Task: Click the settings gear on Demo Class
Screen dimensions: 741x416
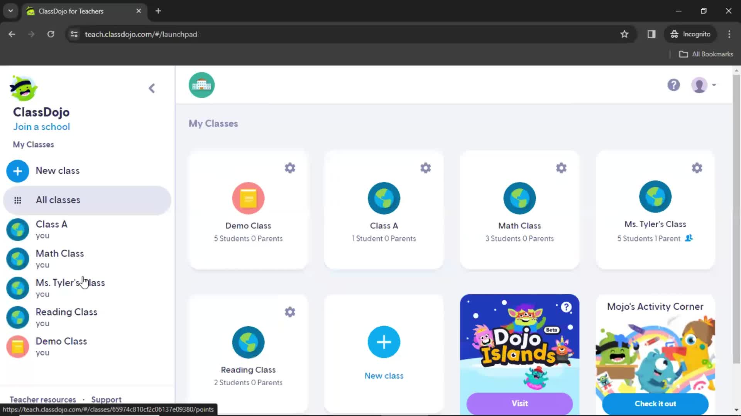Action: click(x=289, y=168)
